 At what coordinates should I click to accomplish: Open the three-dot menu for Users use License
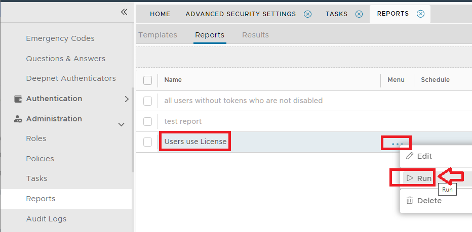397,144
